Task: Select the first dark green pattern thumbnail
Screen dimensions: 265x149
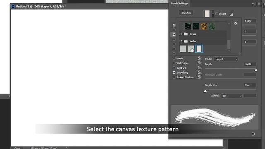Action: click(x=188, y=26)
